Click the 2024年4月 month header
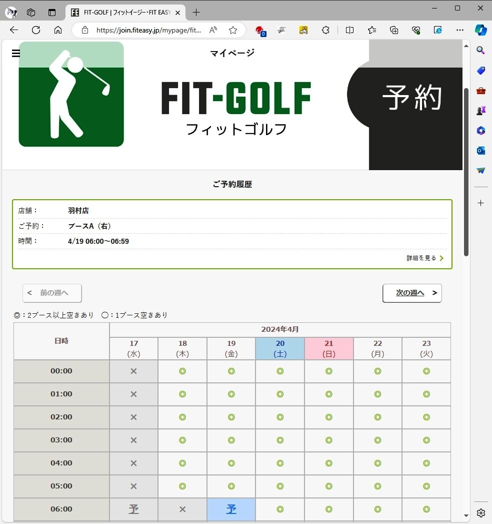The height and width of the screenshot is (524, 492). 279,329
